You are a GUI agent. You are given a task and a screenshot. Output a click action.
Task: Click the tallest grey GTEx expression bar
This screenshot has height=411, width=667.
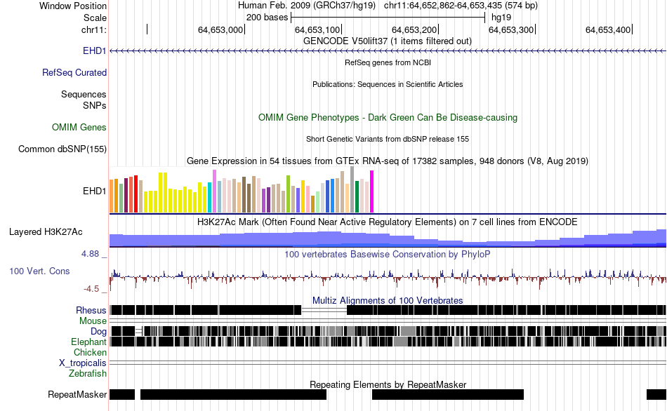pyautogui.click(x=352, y=189)
